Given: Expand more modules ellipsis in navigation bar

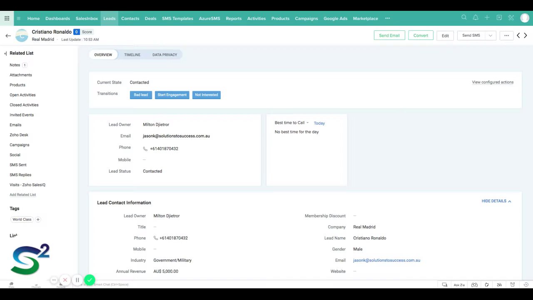Looking at the screenshot, I should pos(387,18).
